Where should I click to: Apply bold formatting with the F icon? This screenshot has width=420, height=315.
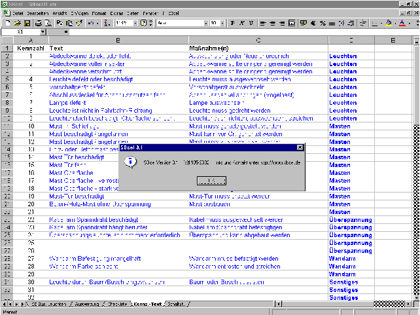(232, 24)
